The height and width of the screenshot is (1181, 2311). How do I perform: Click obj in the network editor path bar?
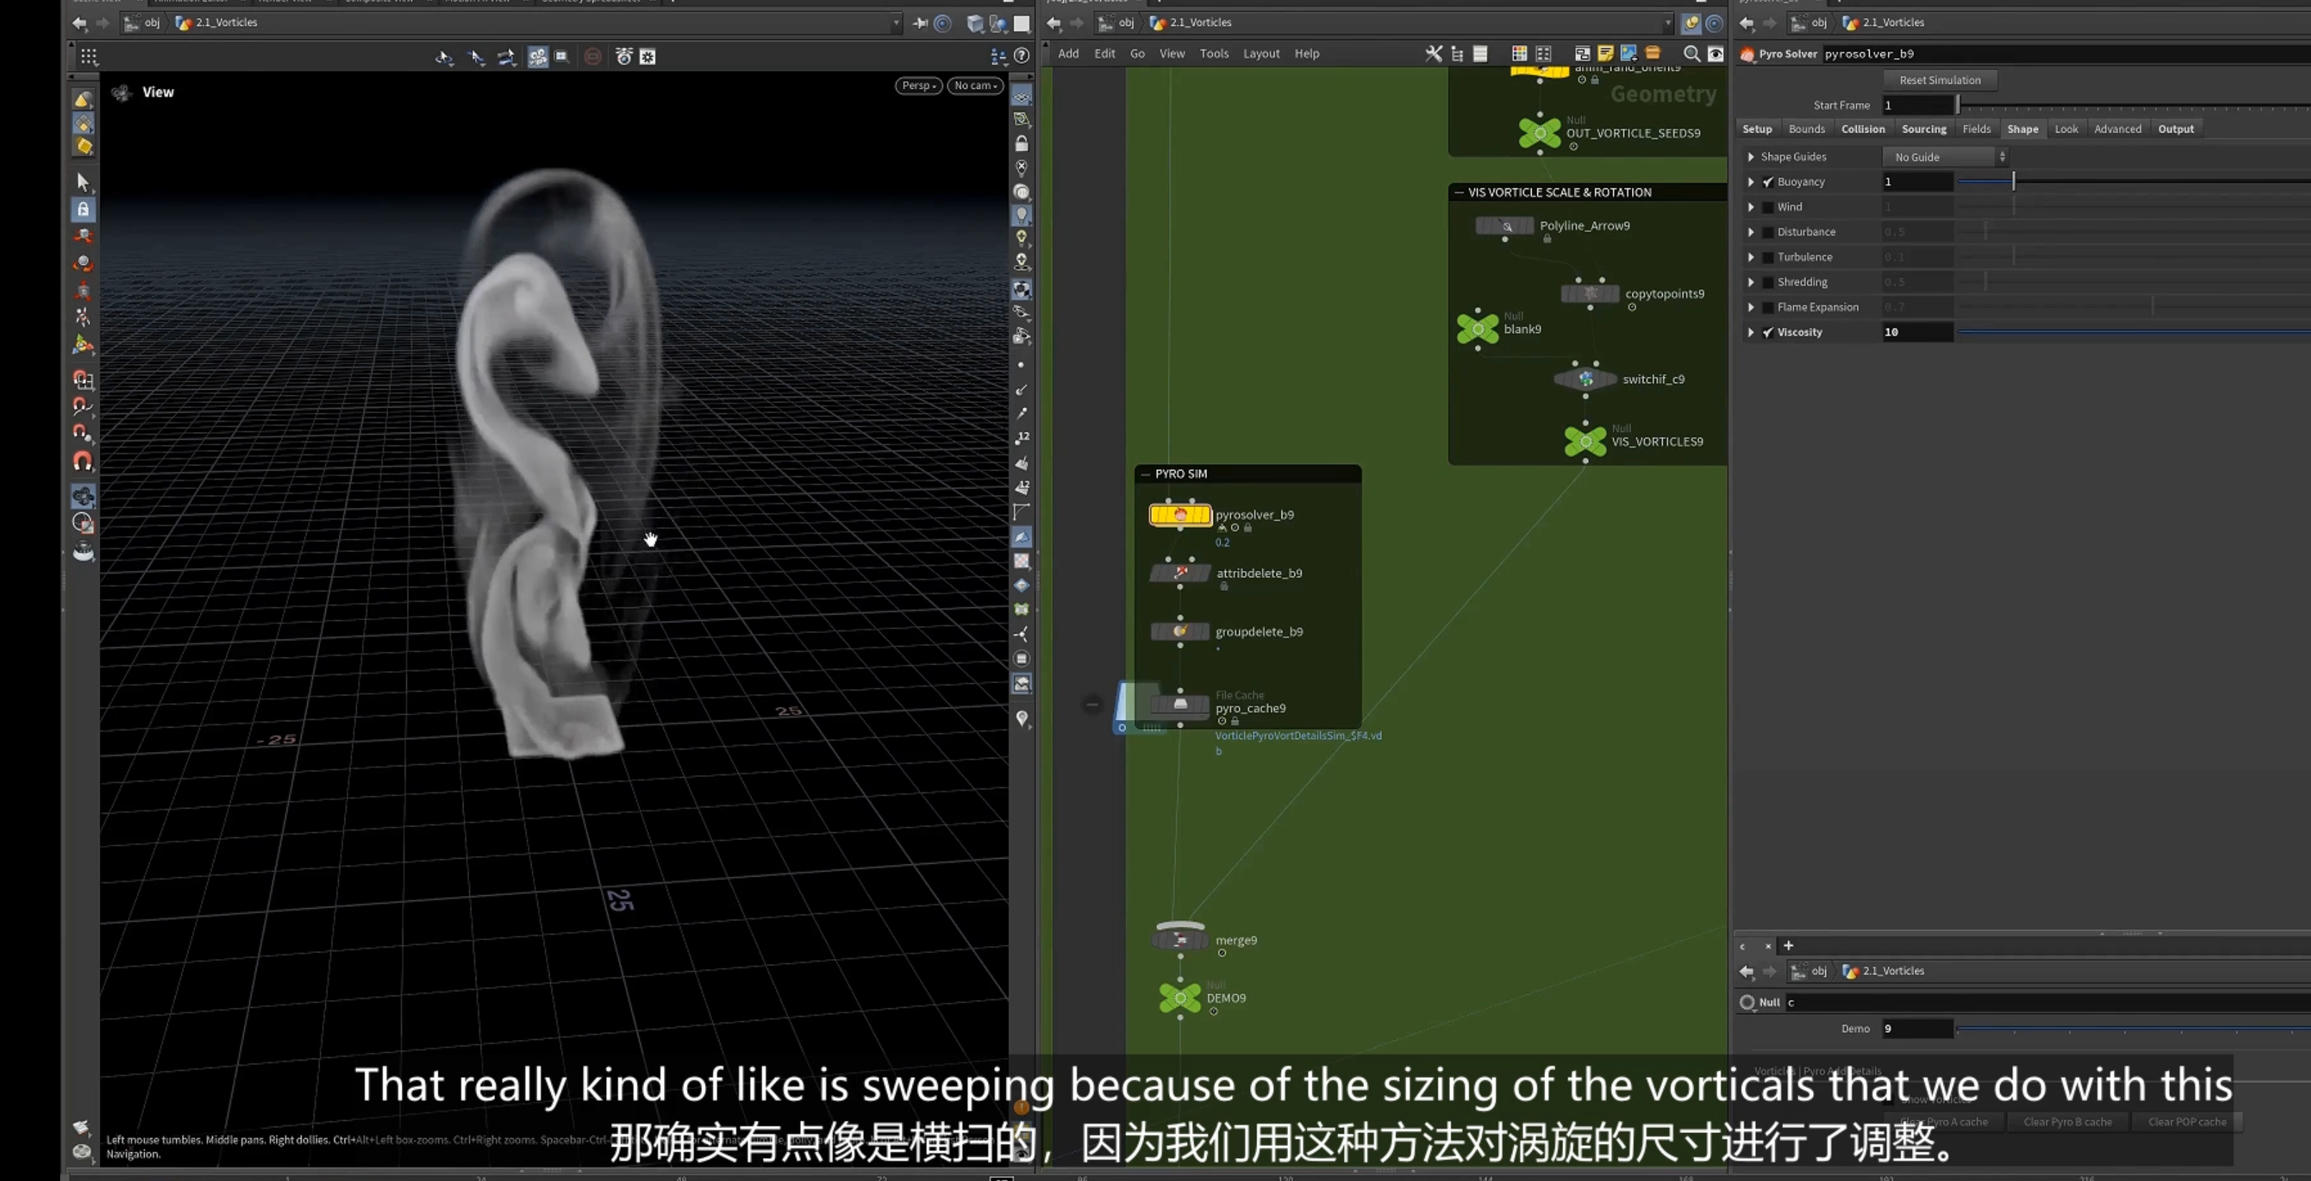1126,22
